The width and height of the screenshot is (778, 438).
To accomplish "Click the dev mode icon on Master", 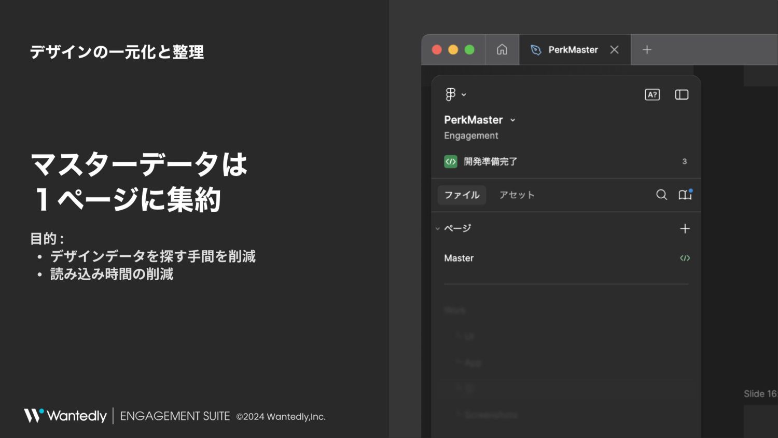I will (x=685, y=258).
